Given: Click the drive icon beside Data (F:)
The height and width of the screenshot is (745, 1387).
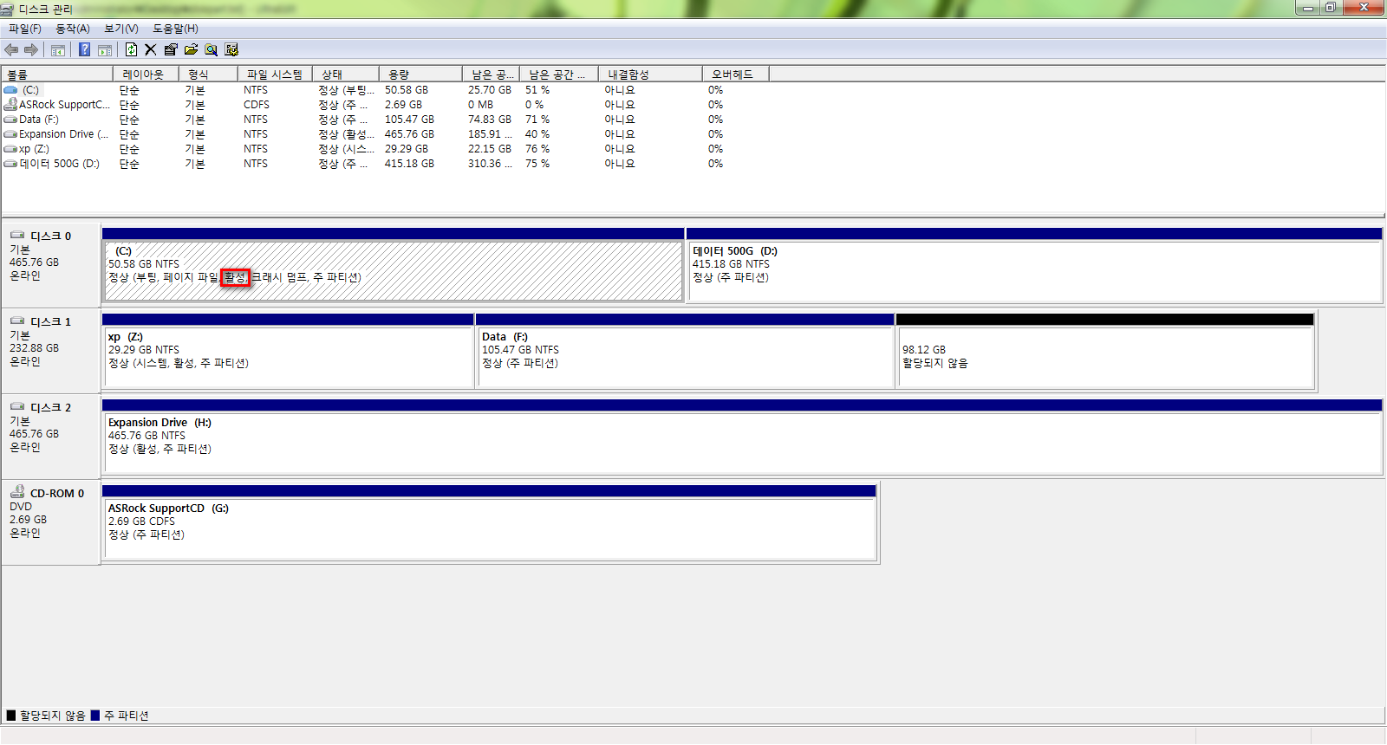Looking at the screenshot, I should coord(10,120).
